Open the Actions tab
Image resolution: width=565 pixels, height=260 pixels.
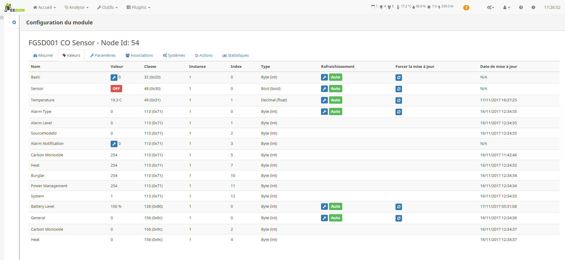tap(204, 55)
